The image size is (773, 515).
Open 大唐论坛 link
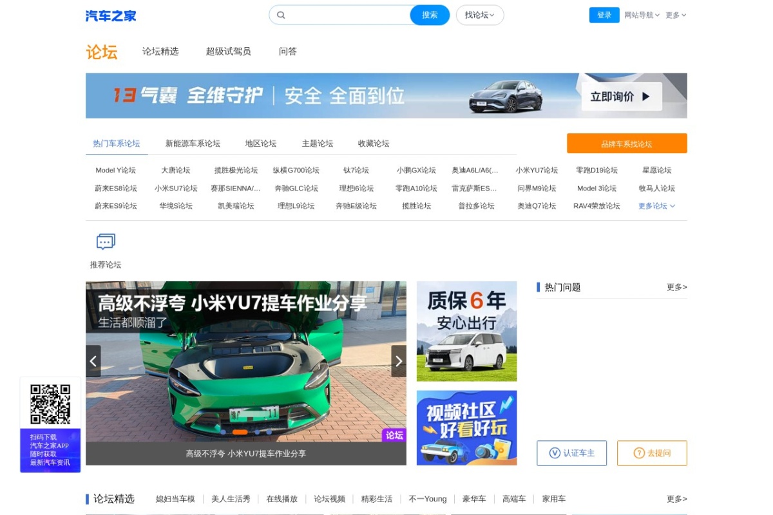(x=176, y=171)
